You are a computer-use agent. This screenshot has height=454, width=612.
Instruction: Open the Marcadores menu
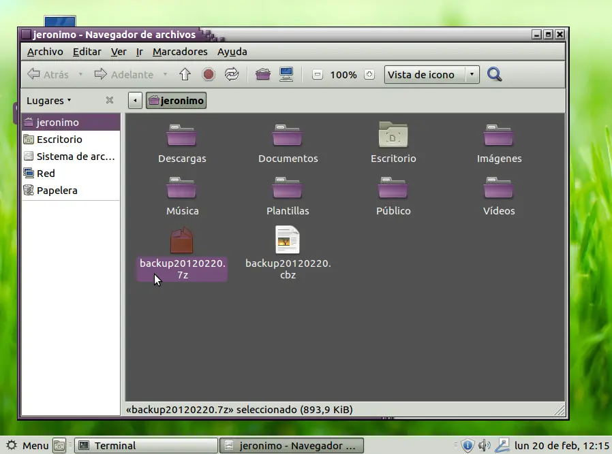pyautogui.click(x=180, y=52)
